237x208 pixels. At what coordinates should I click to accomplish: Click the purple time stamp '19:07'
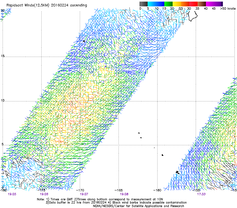pyautogui.click(x=84, y=194)
